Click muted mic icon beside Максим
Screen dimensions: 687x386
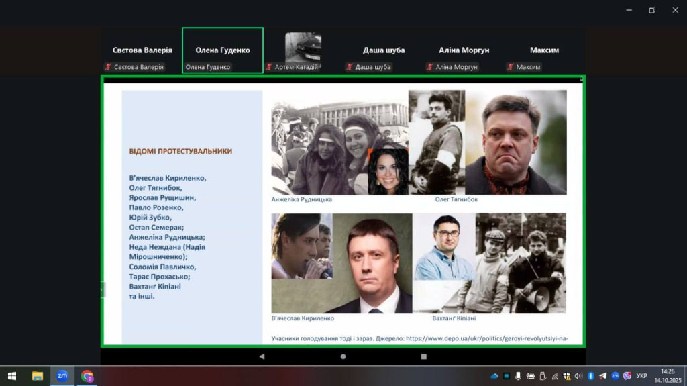pos(510,67)
